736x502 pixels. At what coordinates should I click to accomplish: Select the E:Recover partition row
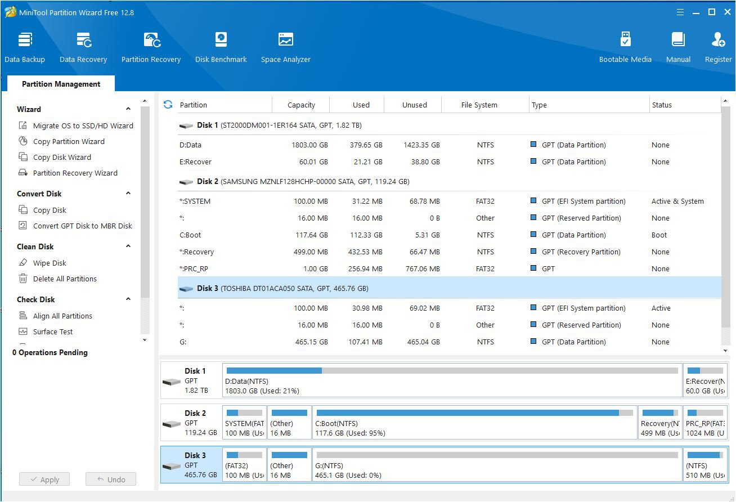pos(449,162)
